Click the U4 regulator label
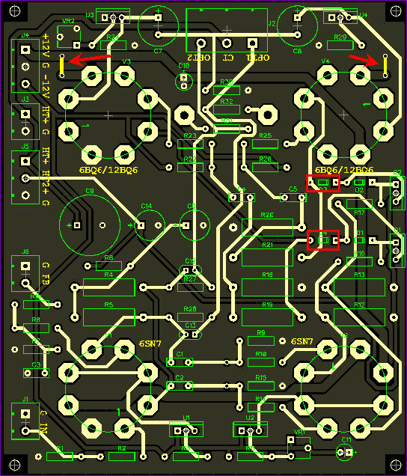407x476 pixels. click(364, 15)
